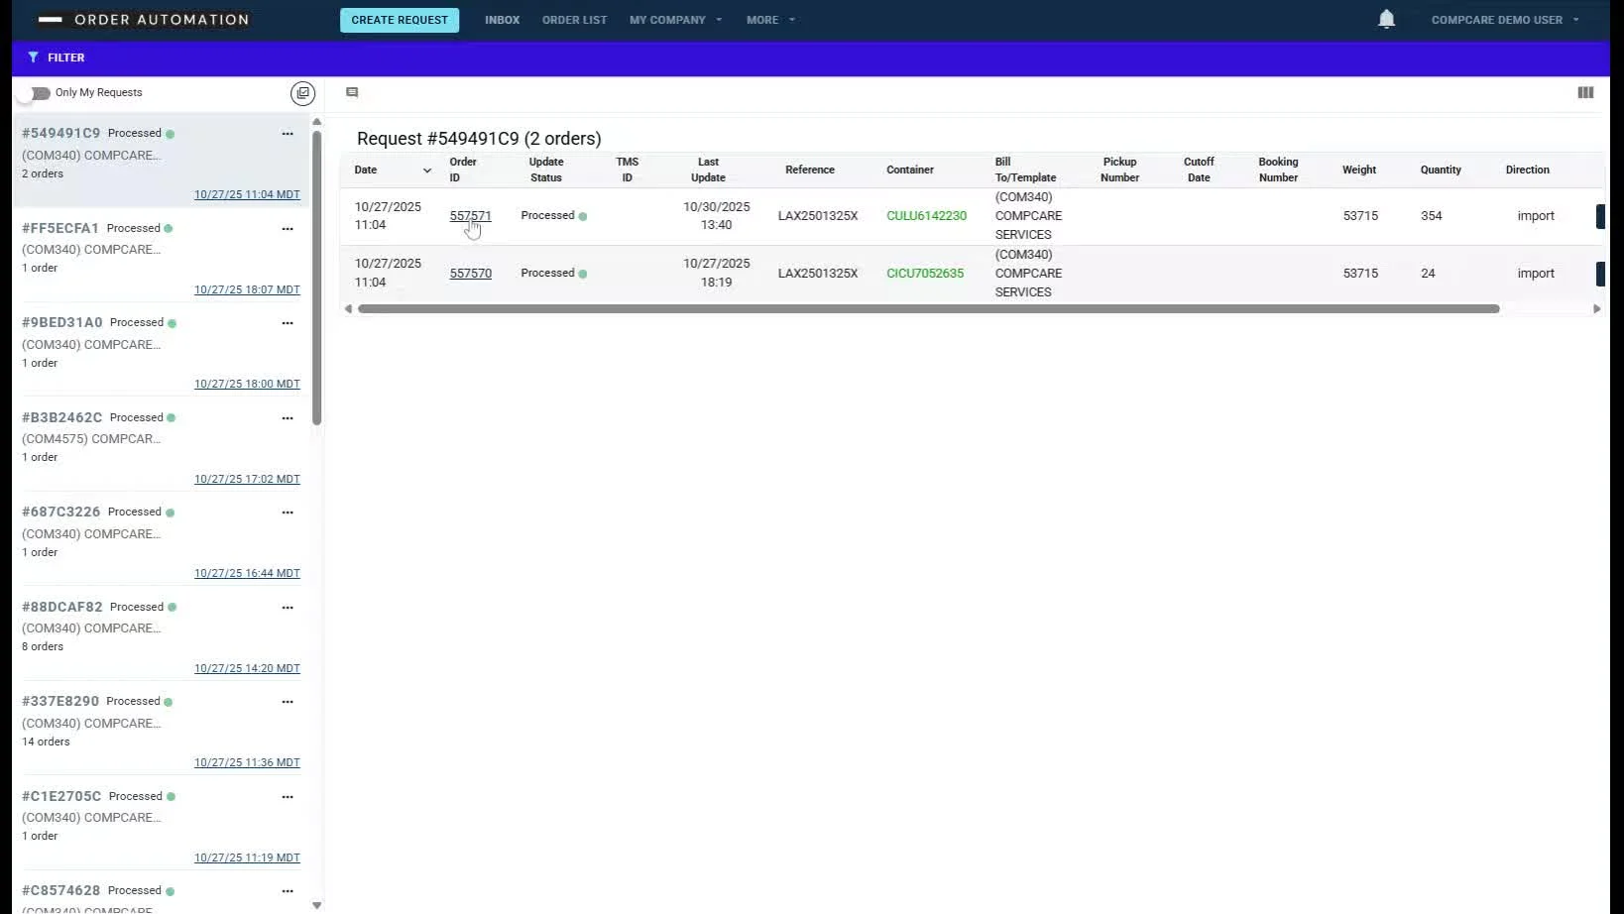Click the Weight column header
The width and height of the screenshot is (1624, 914).
[1359, 171]
